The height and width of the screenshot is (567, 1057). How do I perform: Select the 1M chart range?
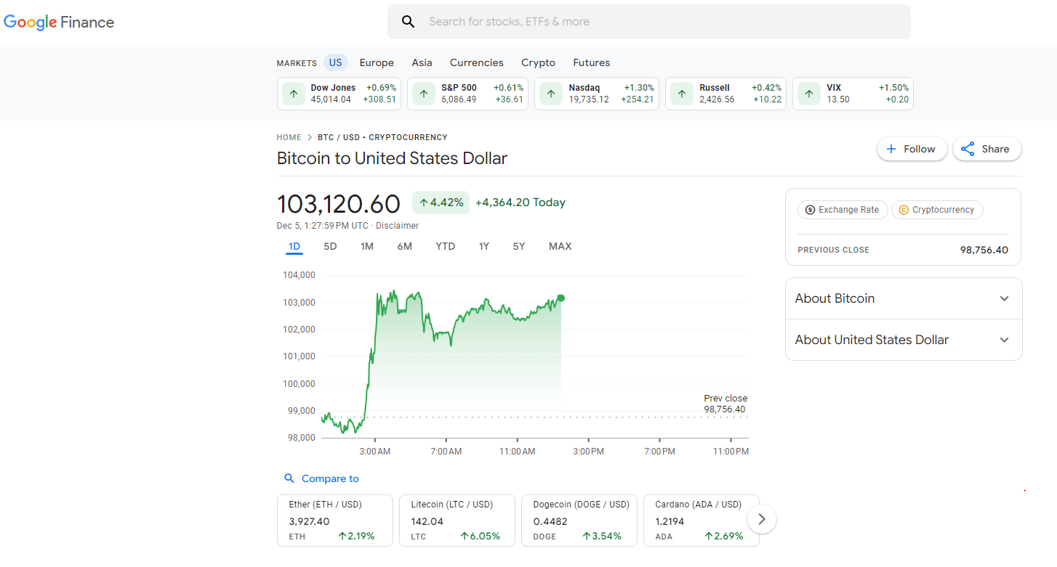tap(367, 246)
